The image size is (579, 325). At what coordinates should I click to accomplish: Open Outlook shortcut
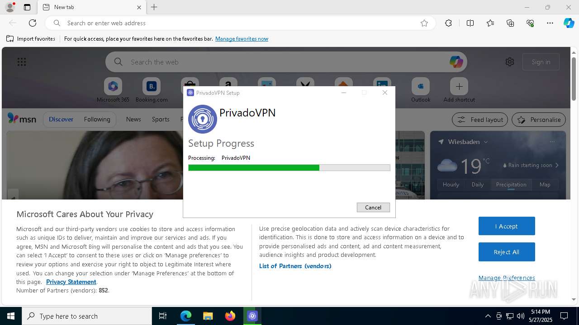(421, 90)
